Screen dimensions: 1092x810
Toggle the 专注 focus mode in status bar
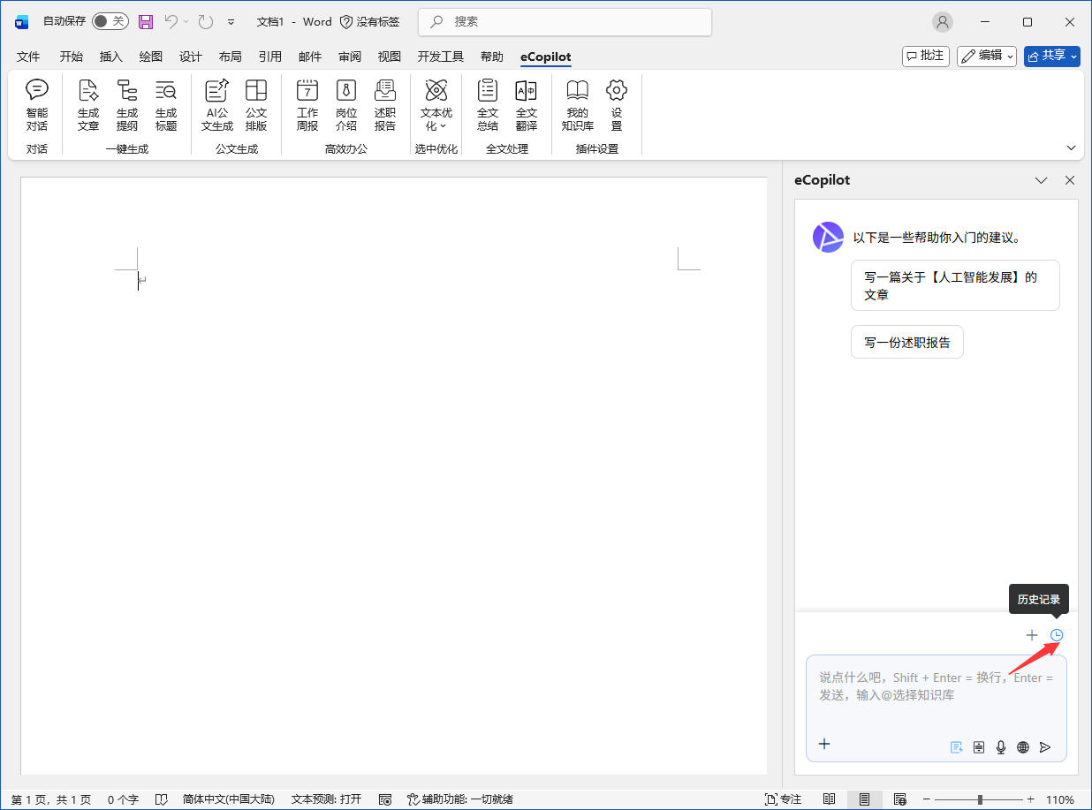pyautogui.click(x=783, y=799)
